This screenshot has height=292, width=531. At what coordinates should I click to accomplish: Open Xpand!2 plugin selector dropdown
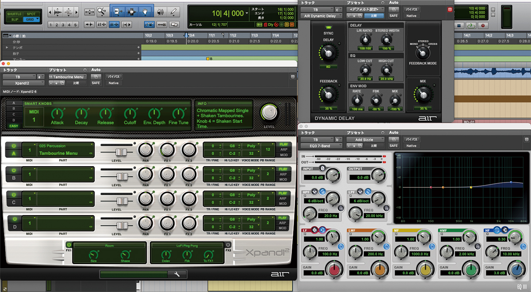[24, 83]
